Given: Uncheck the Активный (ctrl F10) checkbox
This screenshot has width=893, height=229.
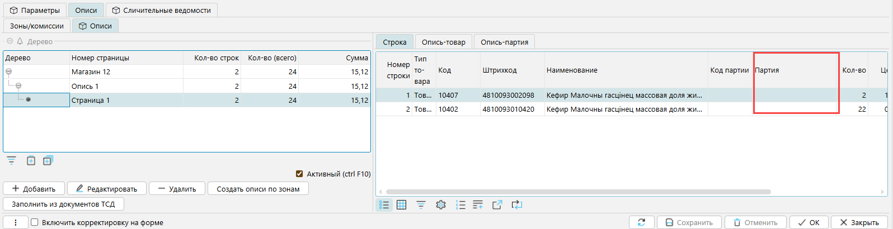Looking at the screenshot, I should [x=299, y=174].
